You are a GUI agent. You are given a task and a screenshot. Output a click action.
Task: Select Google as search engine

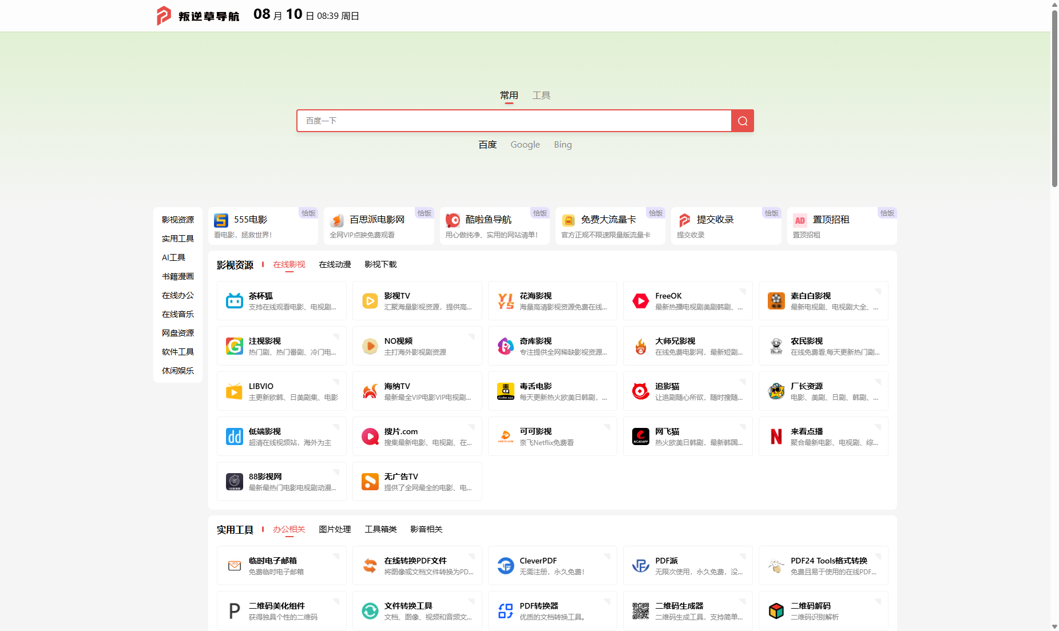tap(525, 145)
